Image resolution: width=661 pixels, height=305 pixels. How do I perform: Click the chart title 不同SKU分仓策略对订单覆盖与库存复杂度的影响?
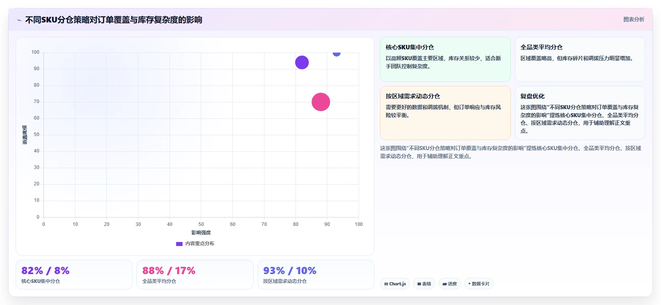click(x=114, y=20)
